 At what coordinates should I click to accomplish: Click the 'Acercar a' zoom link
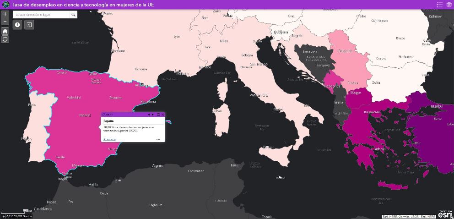click(x=109, y=139)
